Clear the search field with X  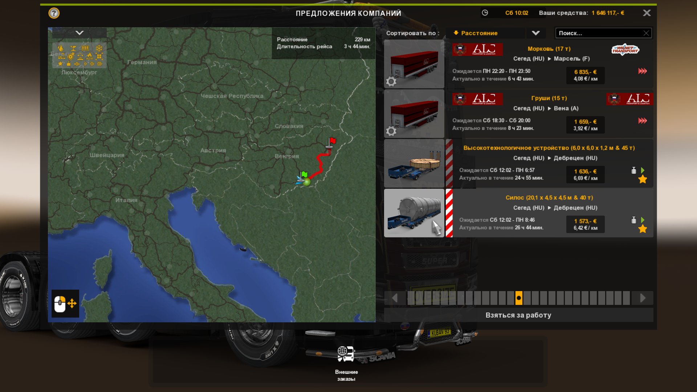[646, 33]
